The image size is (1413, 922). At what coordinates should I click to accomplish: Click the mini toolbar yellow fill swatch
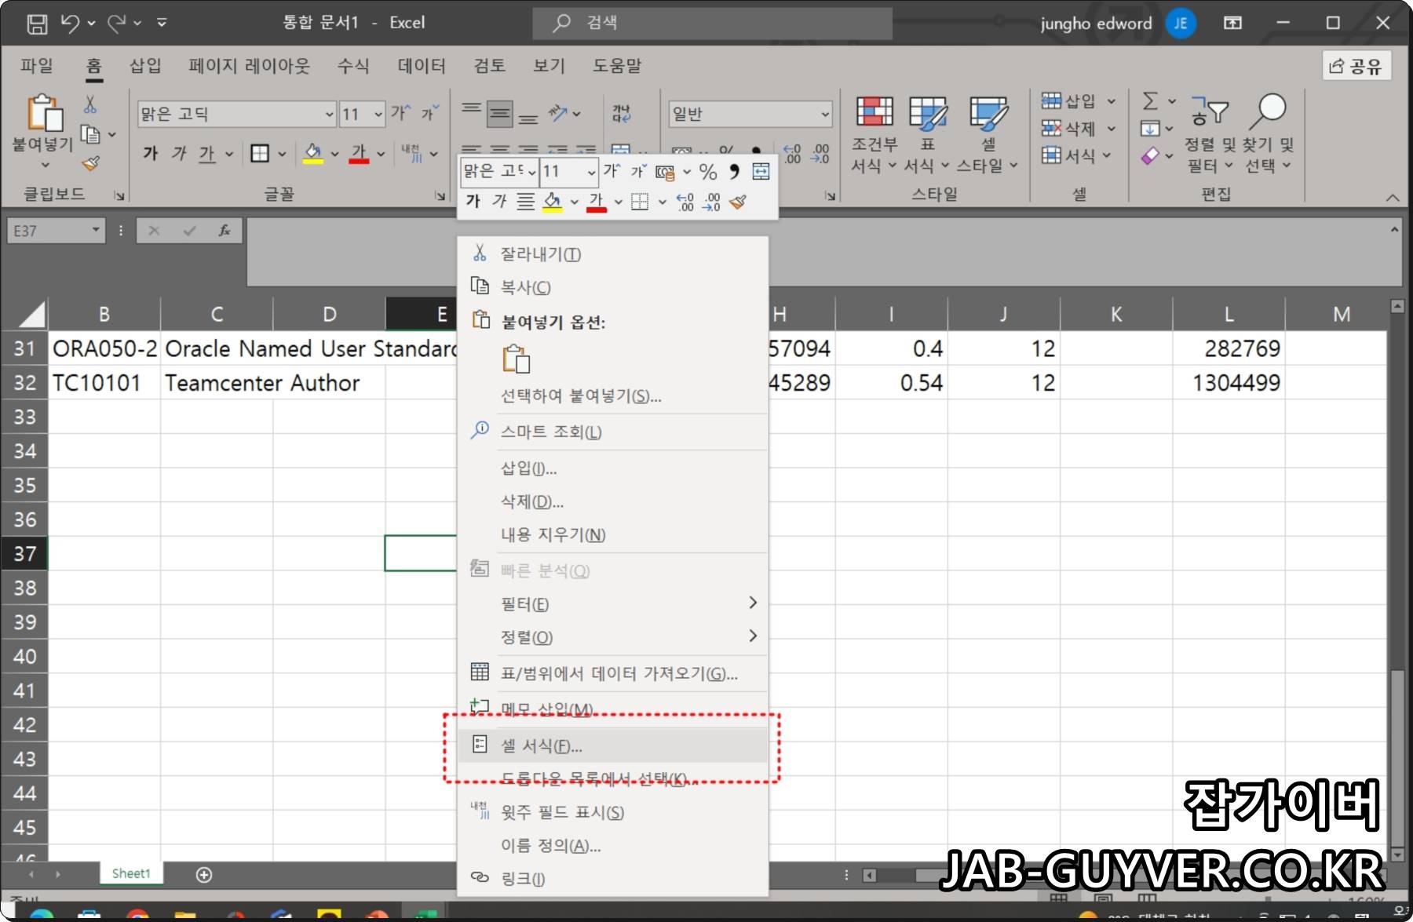pyautogui.click(x=553, y=202)
